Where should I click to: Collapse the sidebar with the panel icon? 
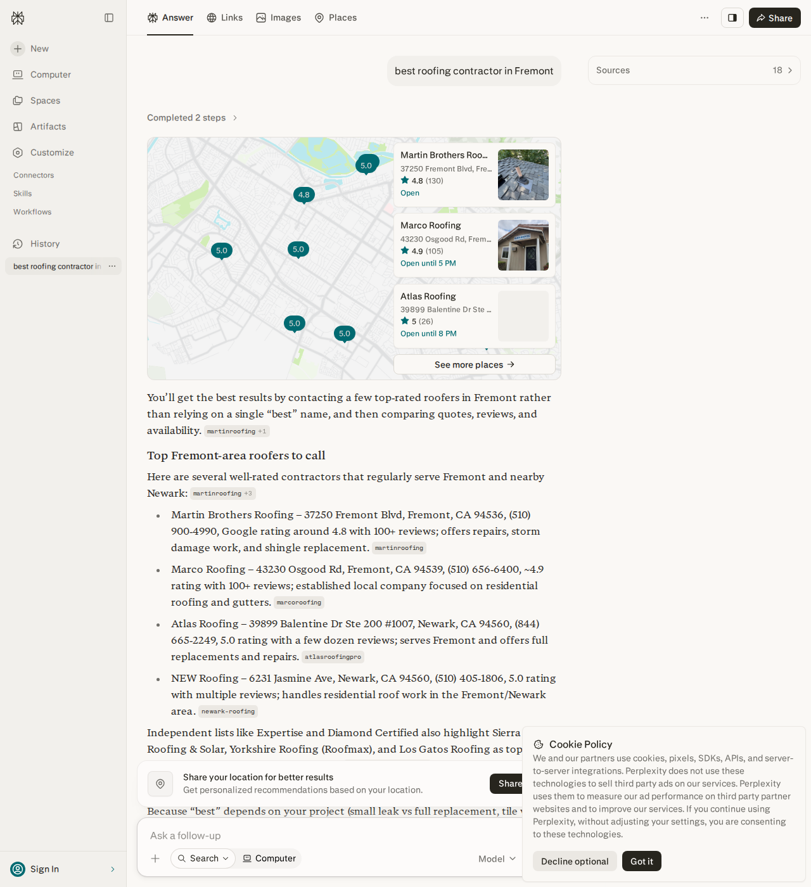[x=109, y=18]
